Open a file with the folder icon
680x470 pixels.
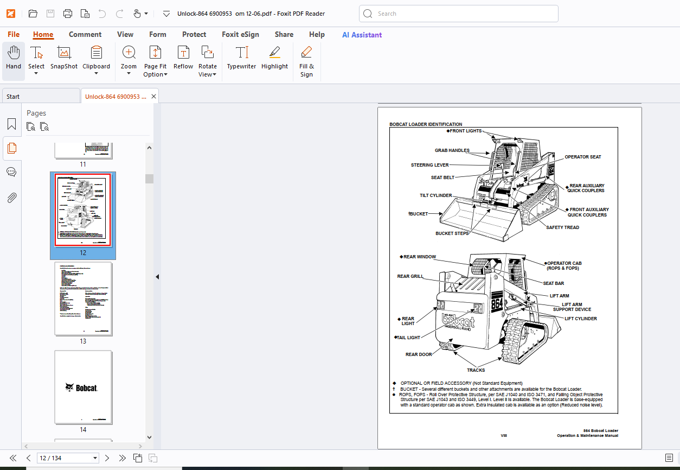(33, 14)
